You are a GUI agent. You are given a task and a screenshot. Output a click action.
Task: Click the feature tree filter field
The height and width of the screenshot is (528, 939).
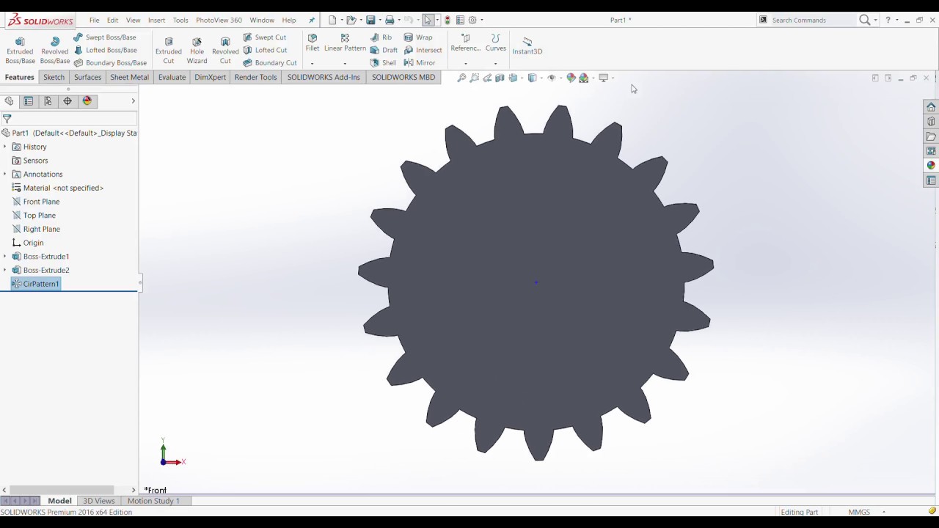coord(70,118)
